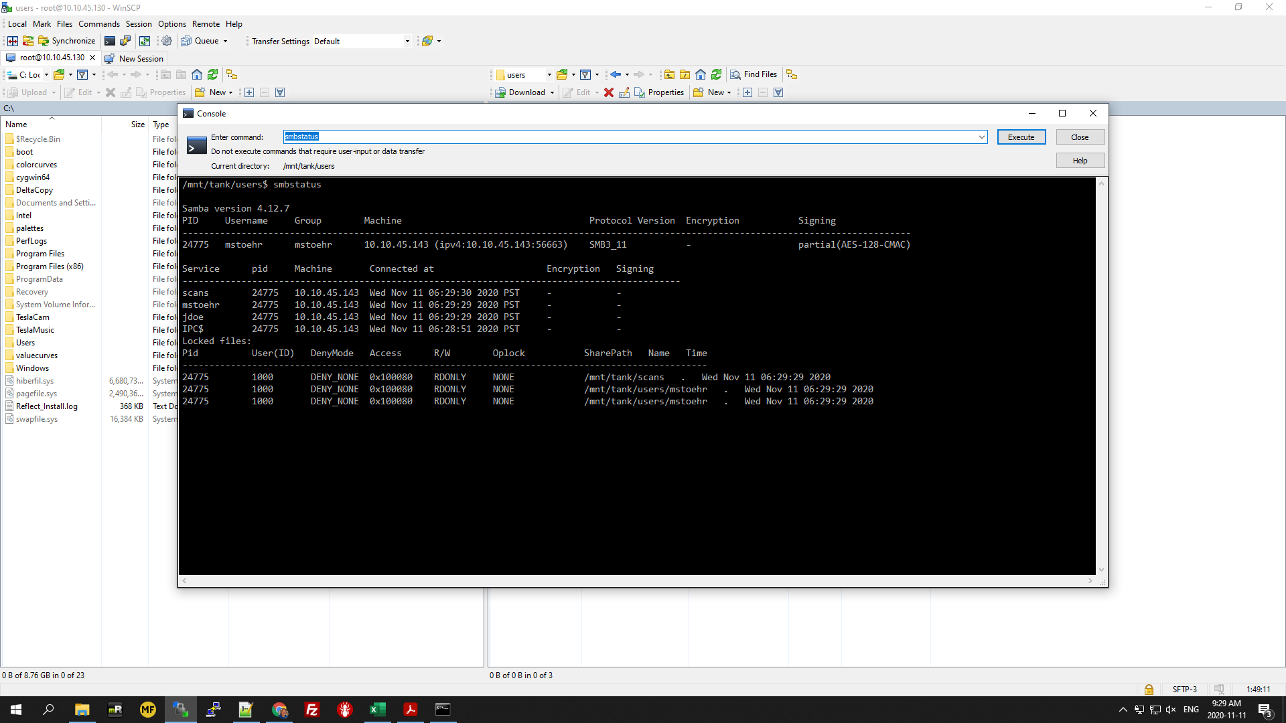Go back in remote panel history

[x=616, y=74]
